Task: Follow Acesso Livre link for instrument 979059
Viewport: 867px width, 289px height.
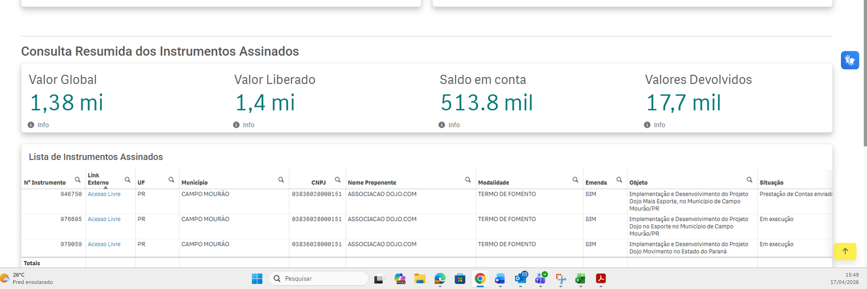Action: (104, 244)
